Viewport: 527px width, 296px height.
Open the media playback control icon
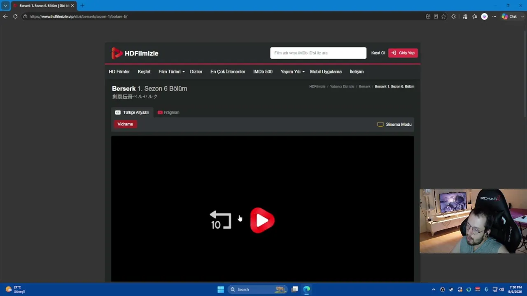(465, 16)
